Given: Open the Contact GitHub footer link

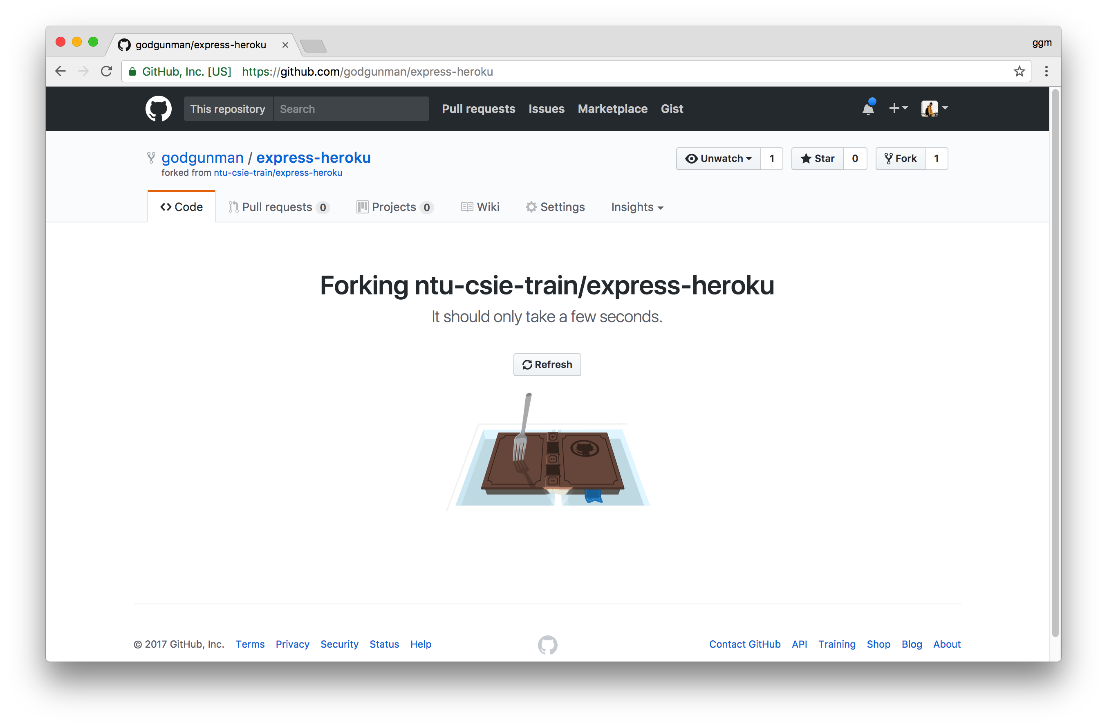Looking at the screenshot, I should coord(745,644).
